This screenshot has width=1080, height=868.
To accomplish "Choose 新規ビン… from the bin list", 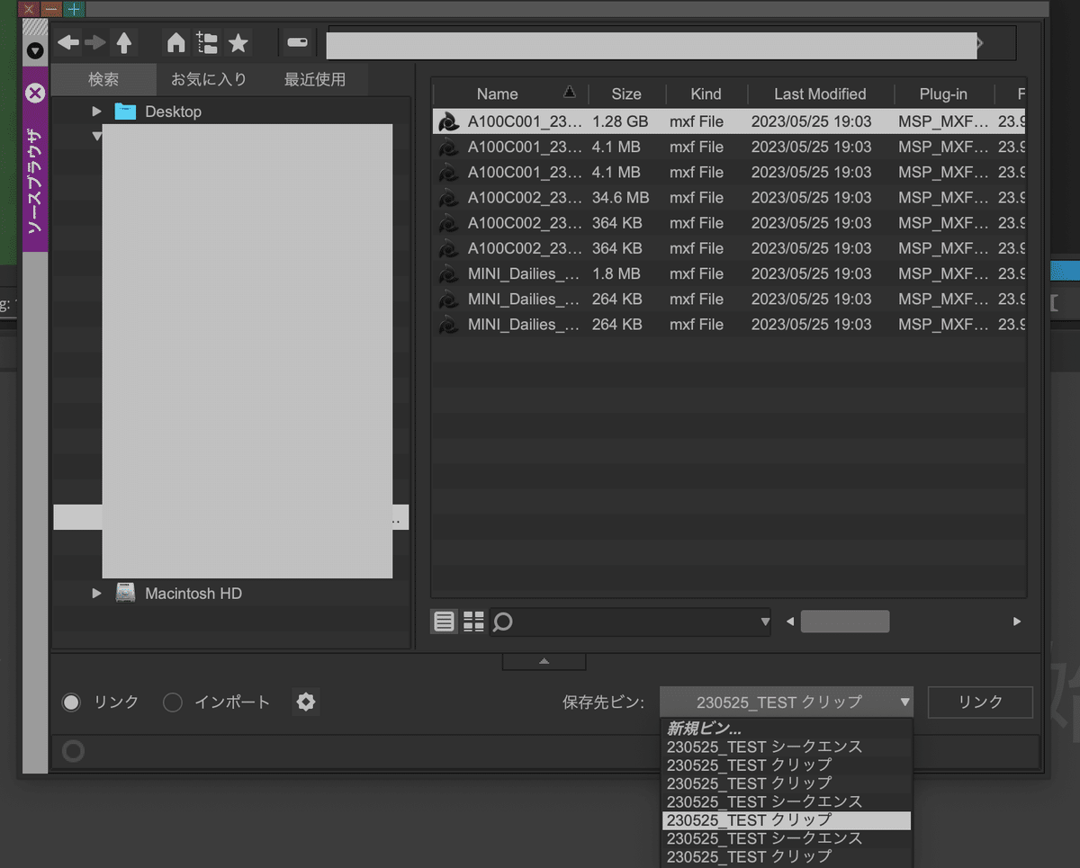I will click(705, 728).
